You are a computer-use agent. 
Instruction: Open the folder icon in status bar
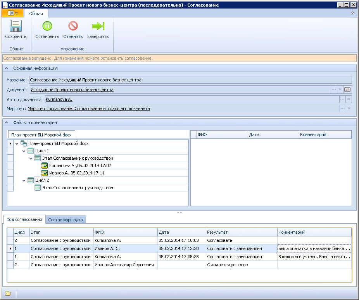tap(8, 293)
